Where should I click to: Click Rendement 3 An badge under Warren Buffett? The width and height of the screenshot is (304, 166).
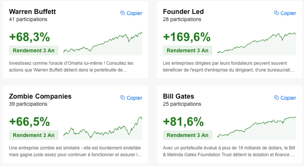tap(34, 50)
